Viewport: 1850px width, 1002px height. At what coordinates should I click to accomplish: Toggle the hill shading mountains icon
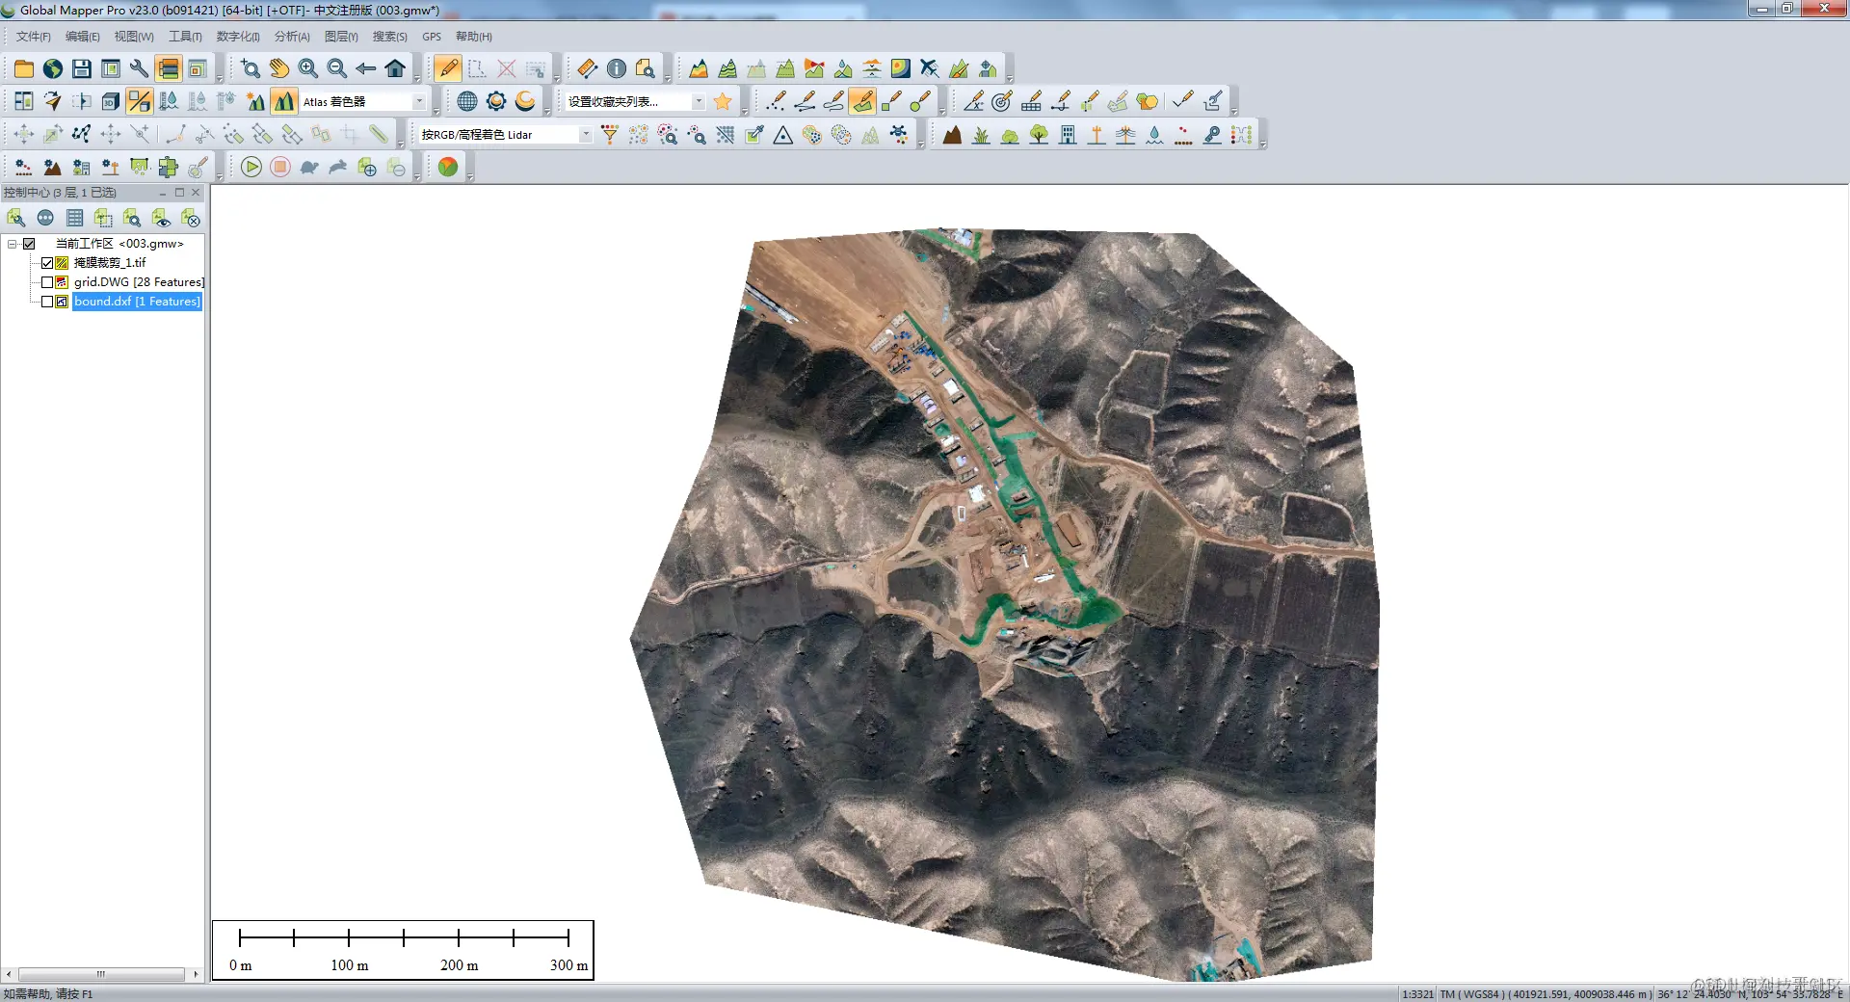(284, 101)
